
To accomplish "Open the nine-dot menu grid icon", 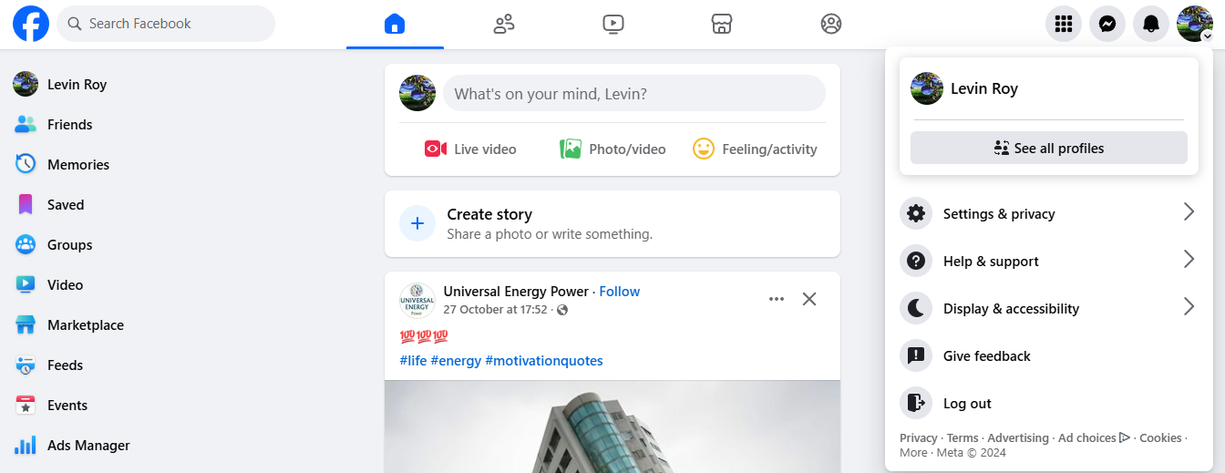I will point(1063,24).
